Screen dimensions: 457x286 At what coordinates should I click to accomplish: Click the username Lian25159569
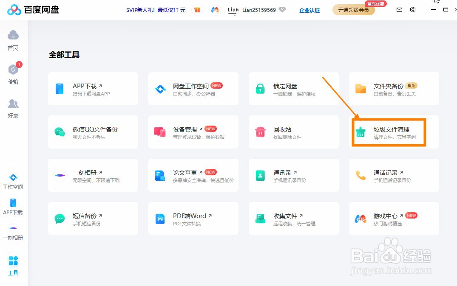(259, 10)
